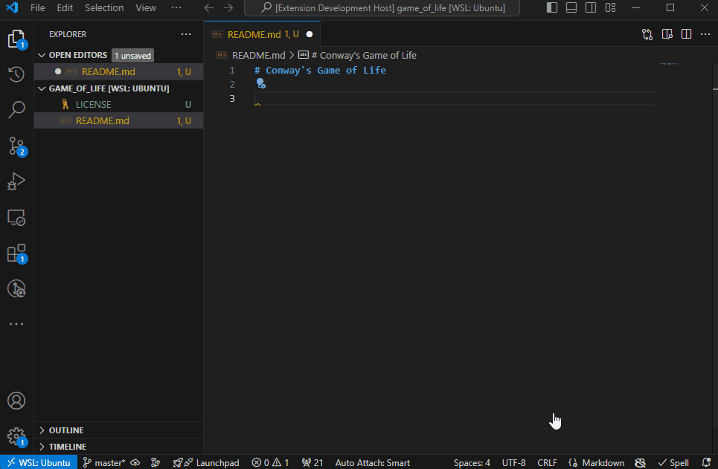Image resolution: width=718 pixels, height=469 pixels.
Task: Go back in navigation history
Action: pos(209,7)
